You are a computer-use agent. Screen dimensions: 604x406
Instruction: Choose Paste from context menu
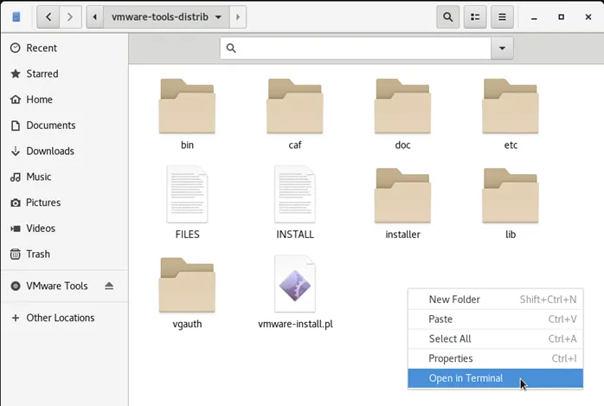tap(495, 319)
